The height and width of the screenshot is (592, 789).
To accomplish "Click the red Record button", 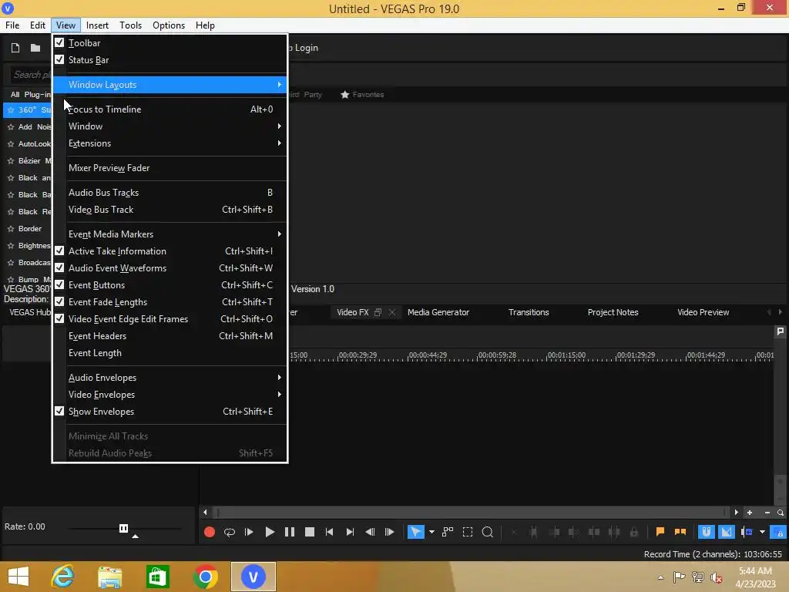I will pyautogui.click(x=210, y=532).
